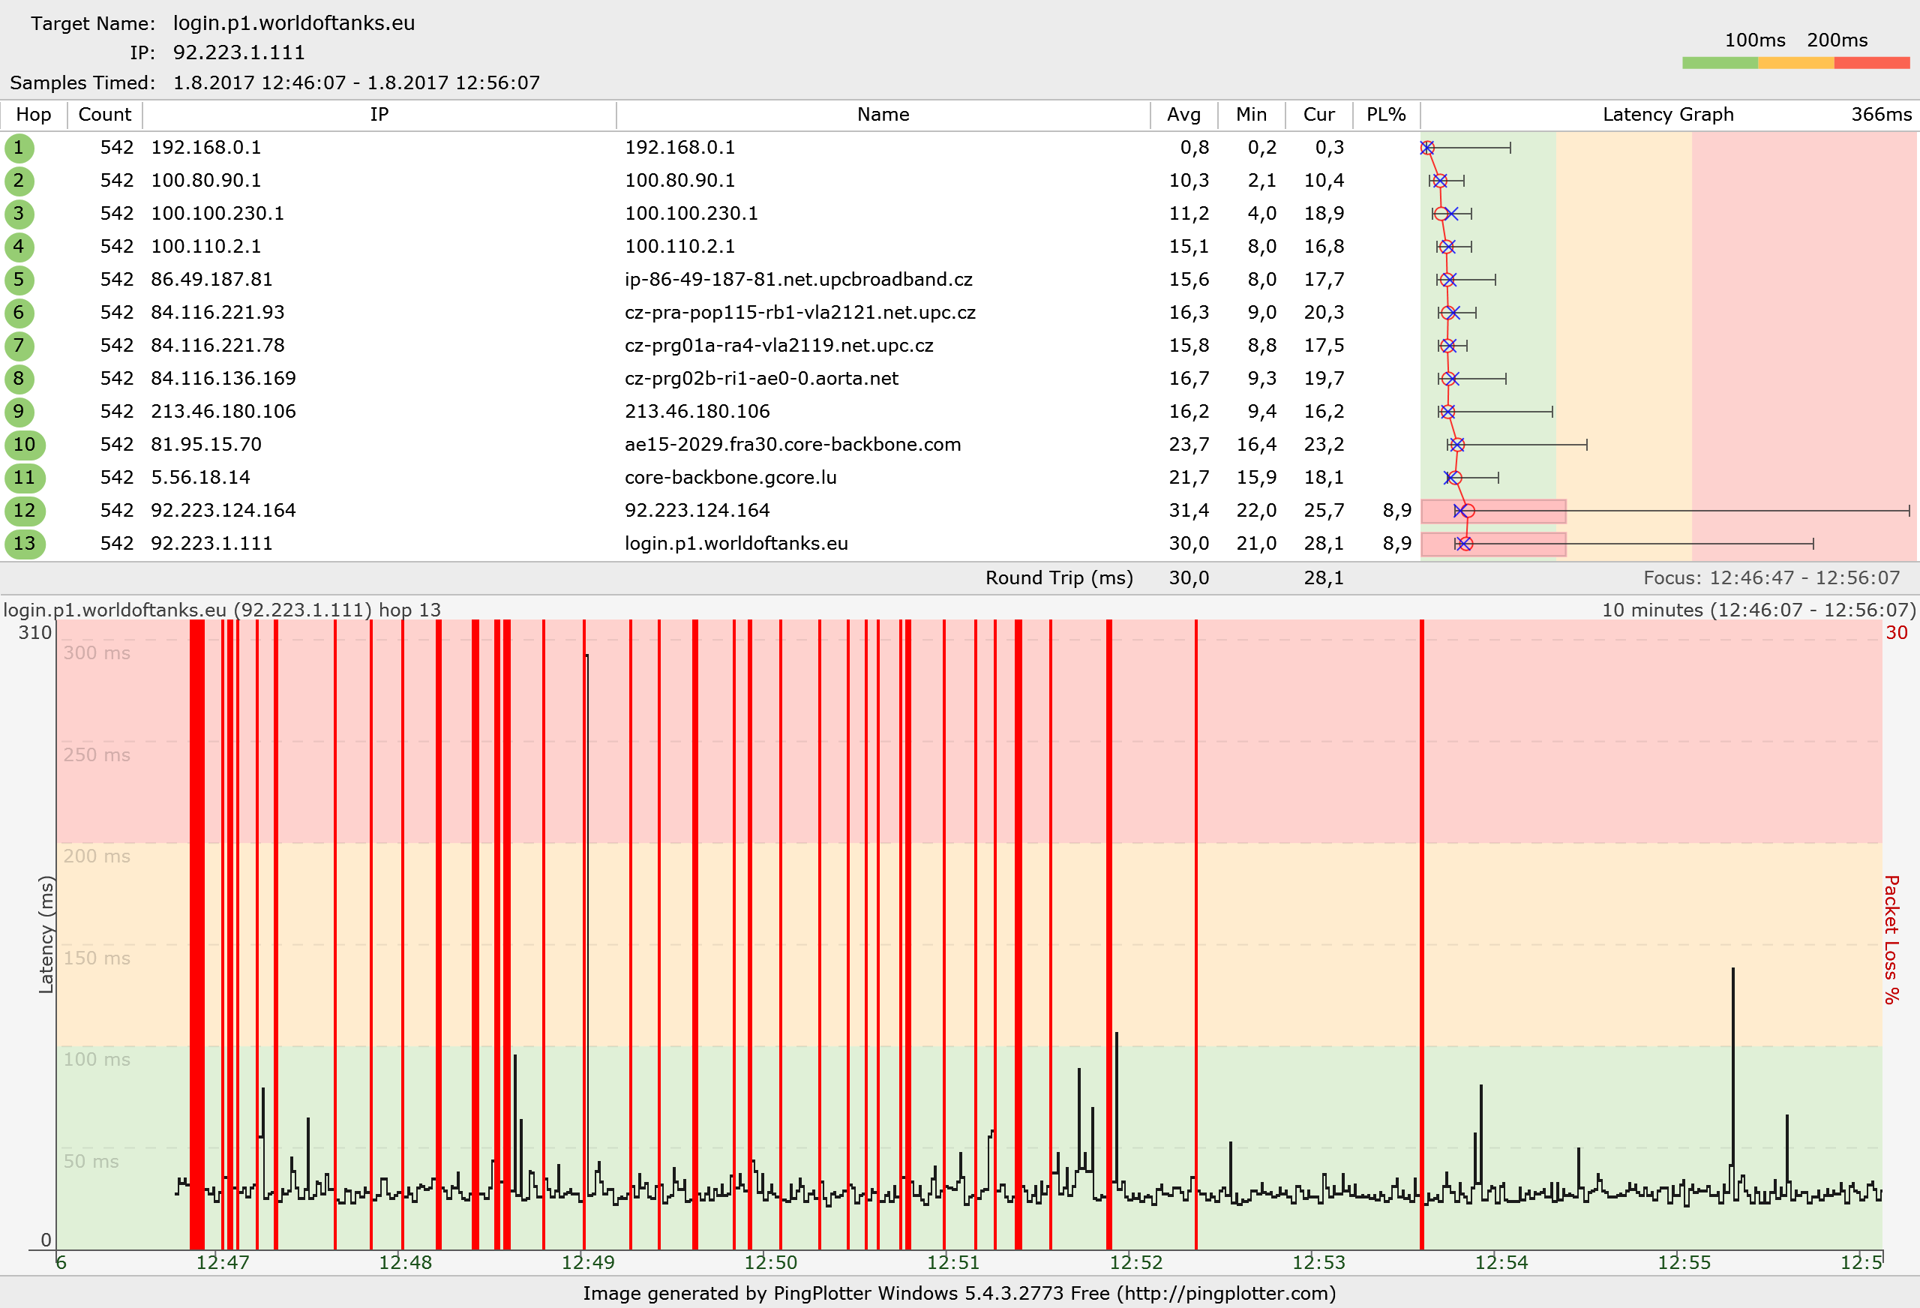Viewport: 1920px width, 1308px height.
Task: Click the hop 10 green number badge
Action: coord(24,445)
